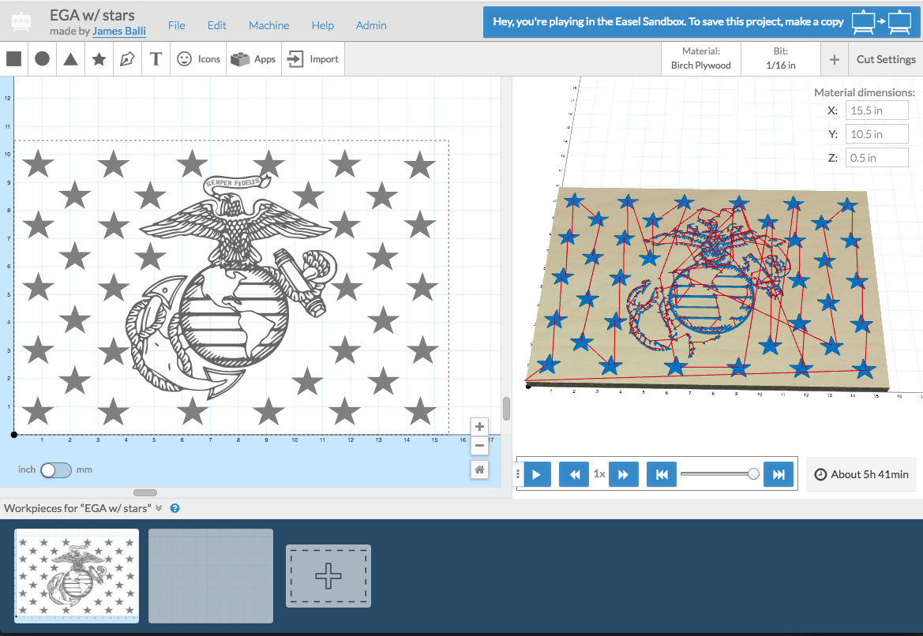Click the Easel Pro logo icon
Image resolution: width=923 pixels, height=636 pixels.
tap(22, 22)
